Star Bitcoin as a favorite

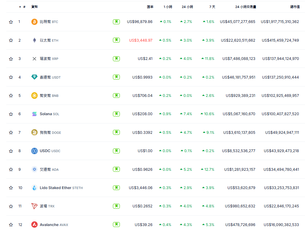(11, 22)
